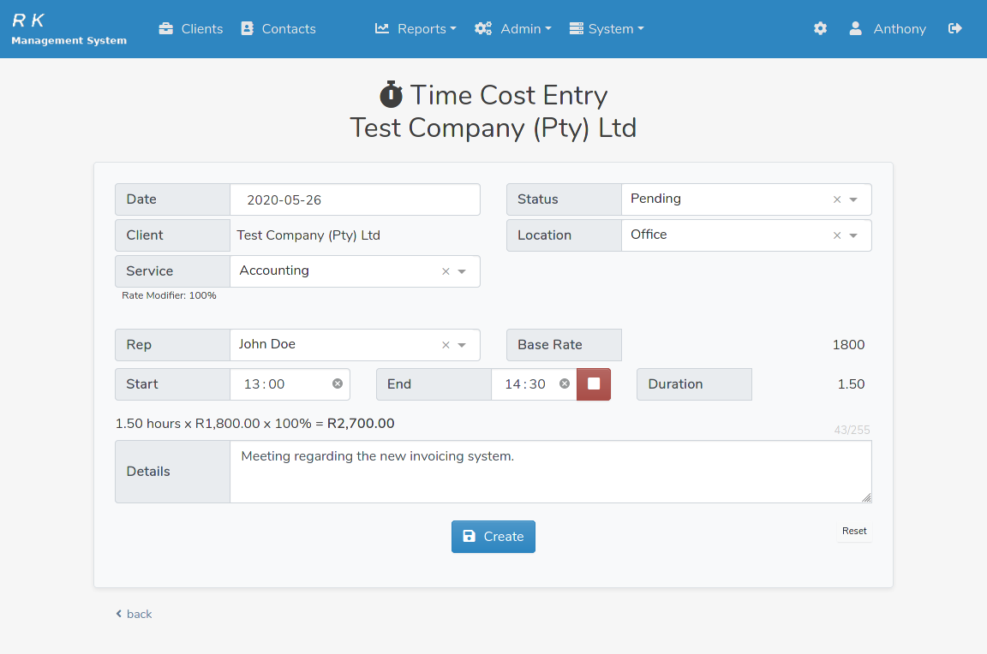
Task: Expand the Location dropdown arrow
Action: pos(853,235)
